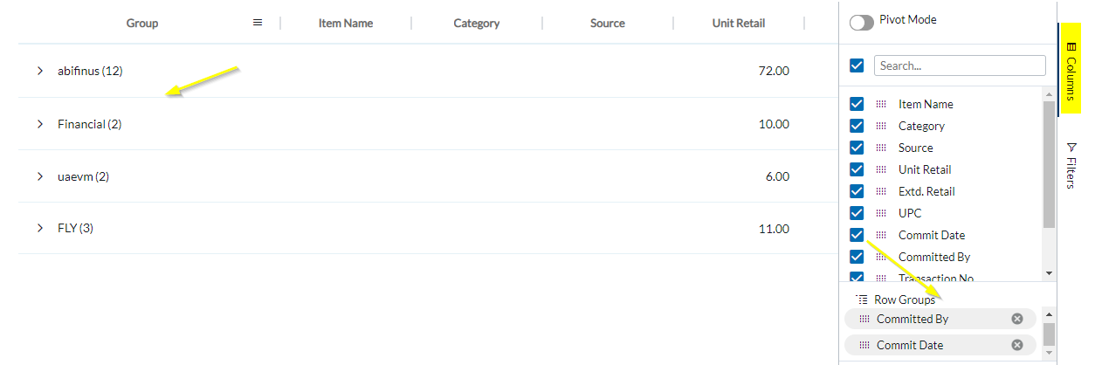Screen dimensions: 1095x365
Task: Click Row Groups scrollbar up arrow
Action: pyautogui.click(x=1049, y=313)
